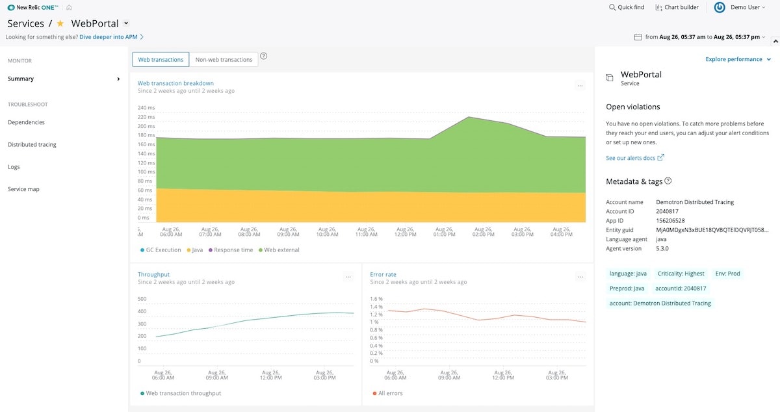Image resolution: width=780 pixels, height=412 pixels.
Task: Toggle Web transaction throughput legend series
Action: click(x=181, y=393)
